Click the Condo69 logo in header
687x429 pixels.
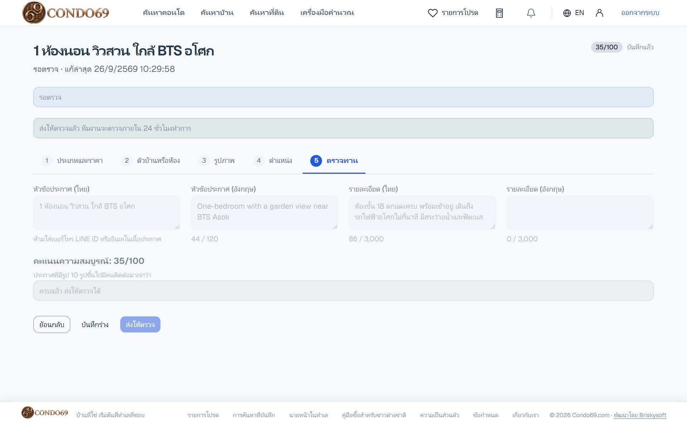[x=65, y=13]
